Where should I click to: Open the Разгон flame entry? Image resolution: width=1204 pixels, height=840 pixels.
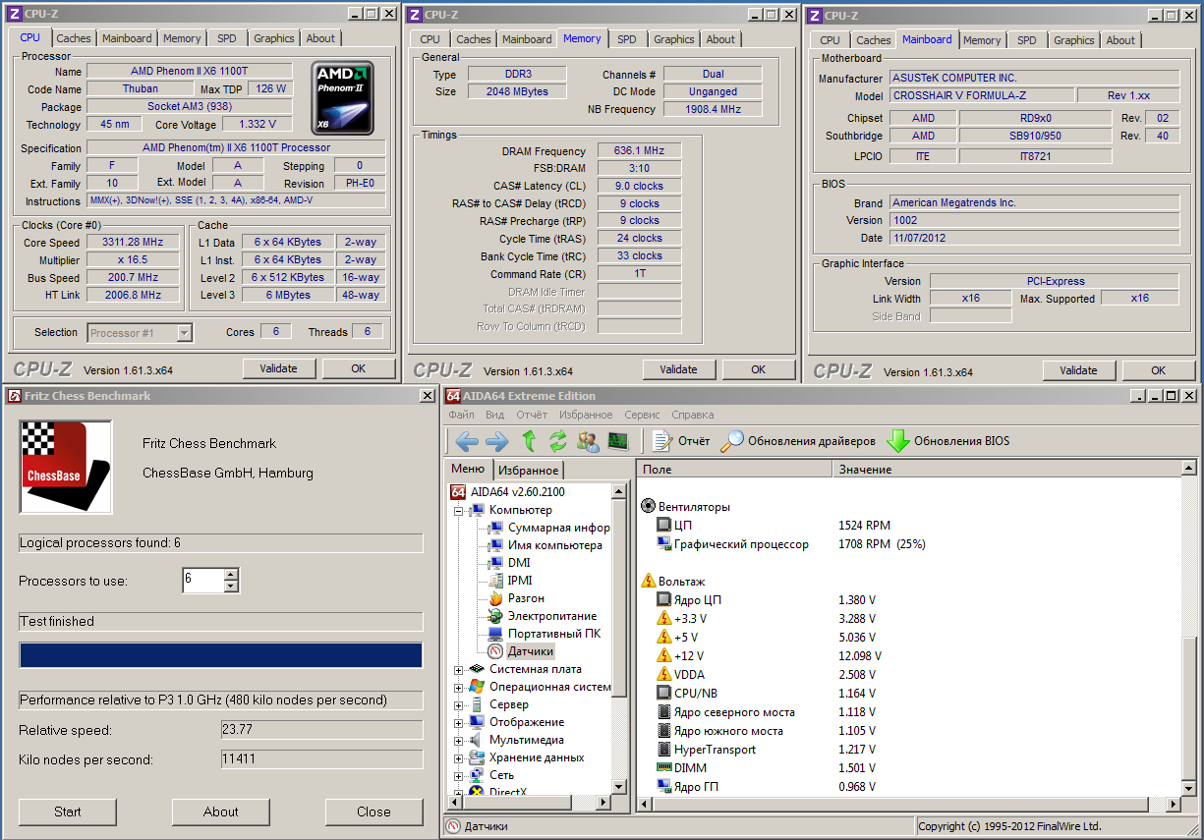pyautogui.click(x=516, y=598)
